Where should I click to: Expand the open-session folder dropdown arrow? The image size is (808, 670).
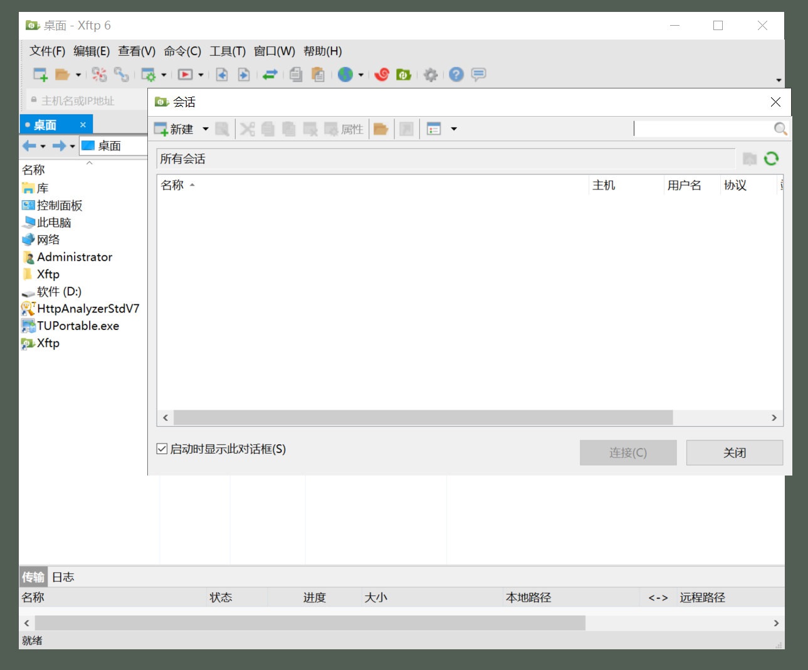point(78,75)
